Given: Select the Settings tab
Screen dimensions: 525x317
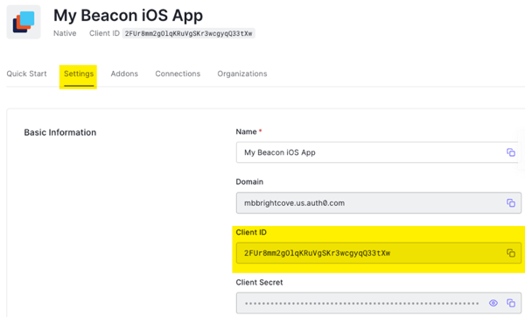Looking at the screenshot, I should (x=79, y=74).
